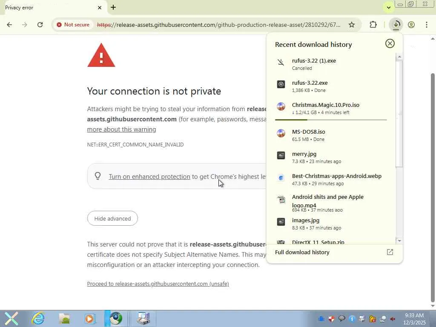Open the computer taskbar icon next to Chrome
The width and height of the screenshot is (436, 327).
[x=143, y=318]
